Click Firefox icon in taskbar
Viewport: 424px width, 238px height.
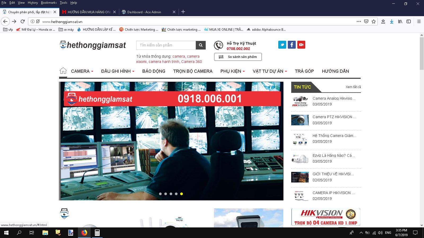coord(84,233)
